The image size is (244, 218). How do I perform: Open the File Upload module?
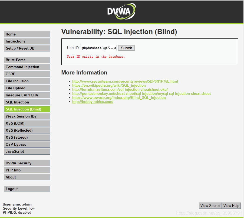(x=27, y=88)
